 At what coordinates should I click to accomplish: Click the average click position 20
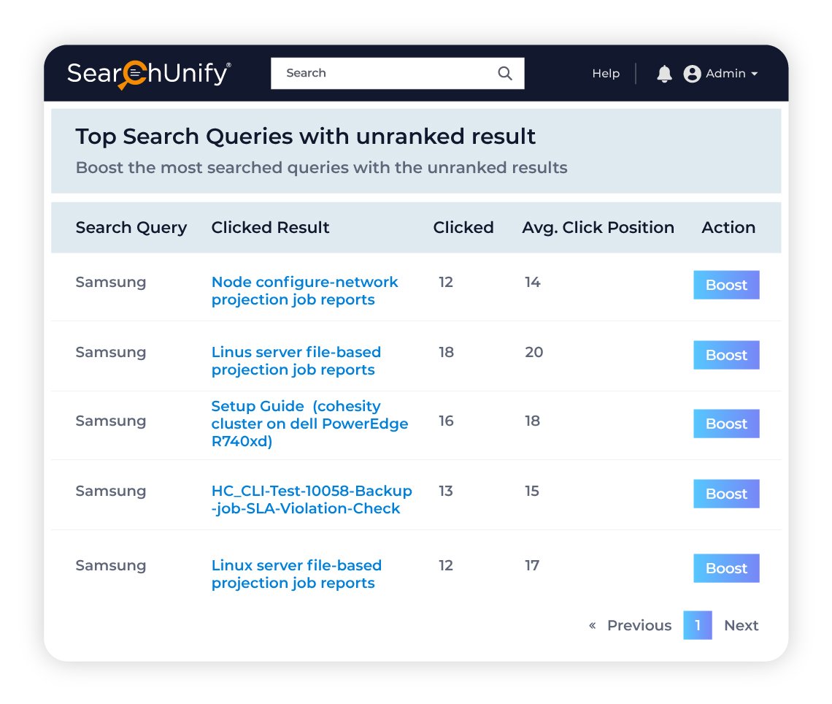[534, 352]
